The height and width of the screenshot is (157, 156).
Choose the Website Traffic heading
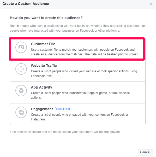coord(44,66)
